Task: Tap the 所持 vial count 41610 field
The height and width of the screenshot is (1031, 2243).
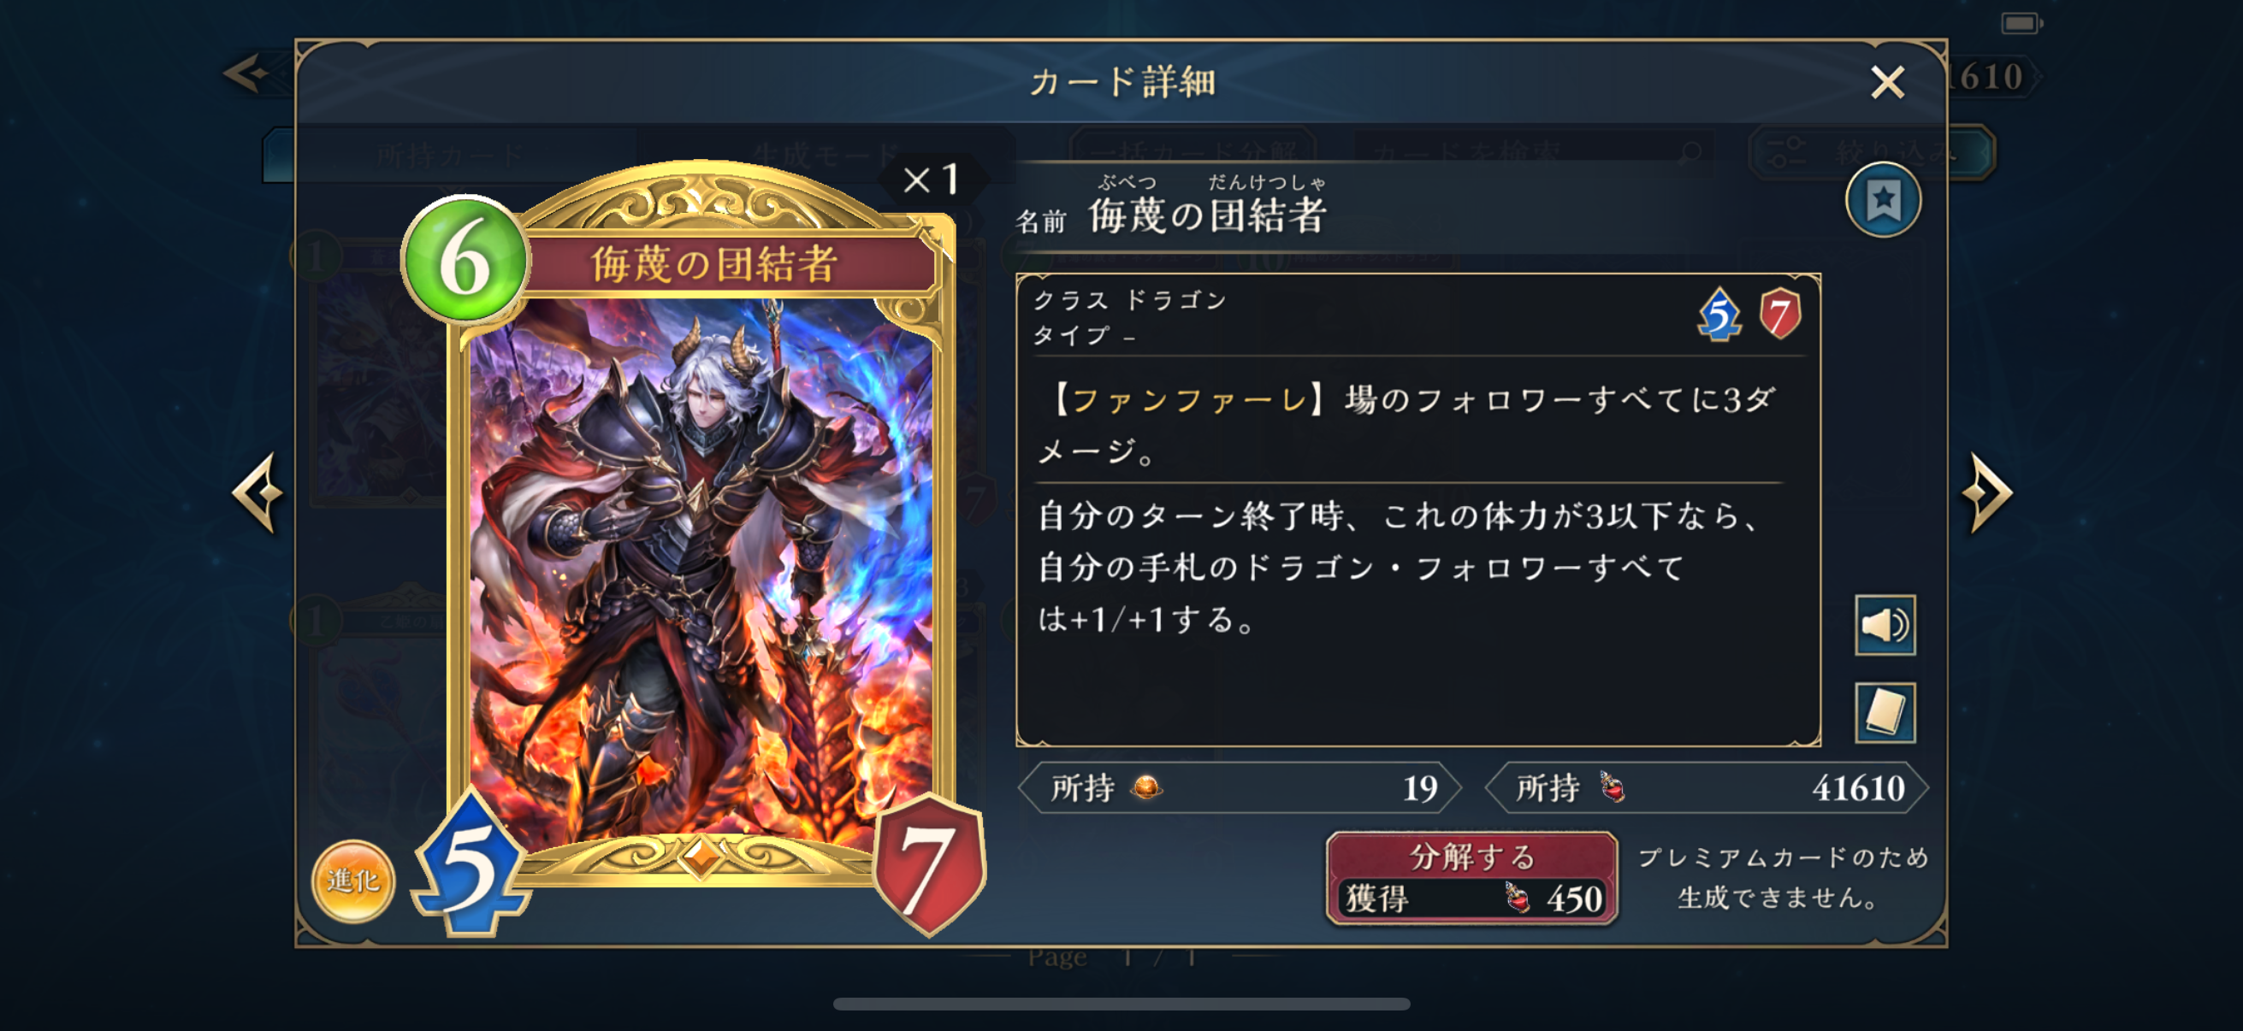Action: pyautogui.click(x=1707, y=788)
